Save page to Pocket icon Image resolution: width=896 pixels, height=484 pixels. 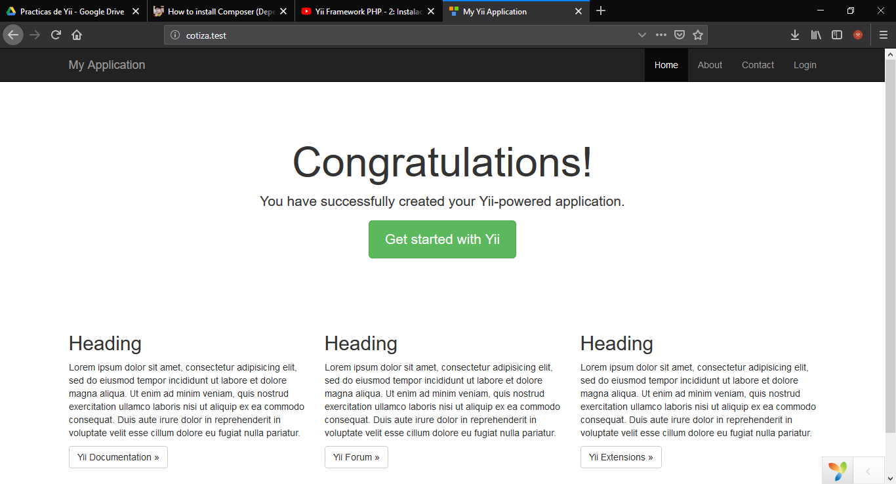tap(680, 35)
